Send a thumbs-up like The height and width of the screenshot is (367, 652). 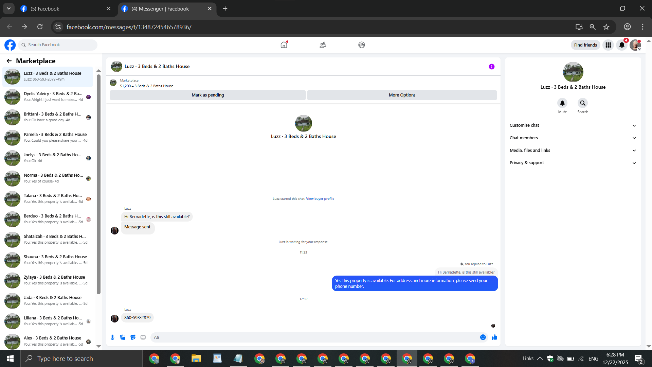[x=494, y=337]
